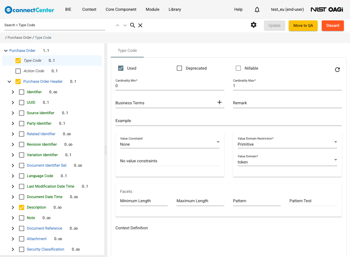Image resolution: width=350 pixels, height=266 pixels.
Task: Open the Value Domain token dropdown
Action: 287,160
